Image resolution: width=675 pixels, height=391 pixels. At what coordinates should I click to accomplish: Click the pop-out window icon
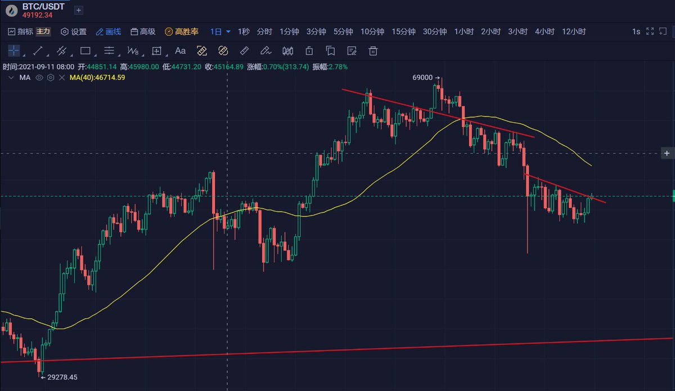664,32
